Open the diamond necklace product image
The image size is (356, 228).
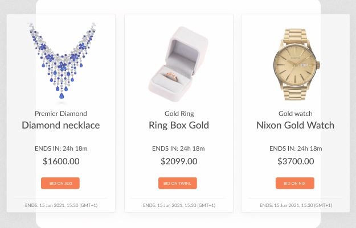pyautogui.click(x=62, y=61)
